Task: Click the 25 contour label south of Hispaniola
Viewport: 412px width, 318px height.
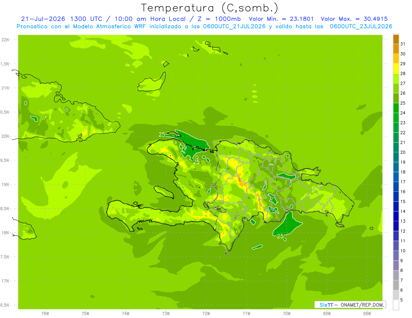Action: pos(281,236)
